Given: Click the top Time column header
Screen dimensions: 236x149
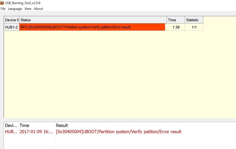Looking at the screenshot, I should [x=176, y=20].
